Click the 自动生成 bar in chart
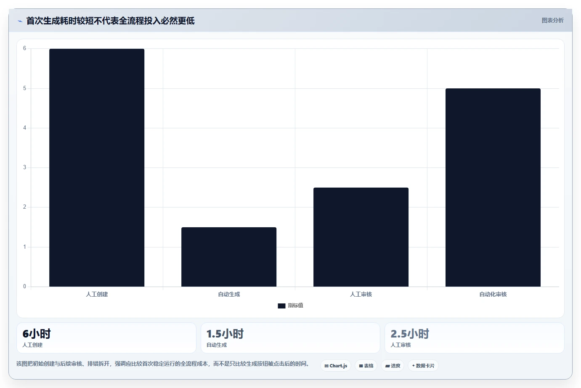This screenshot has width=581, height=388. (229, 257)
